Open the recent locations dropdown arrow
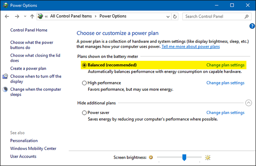The height and width of the screenshot is (166, 256). tap(24, 16)
